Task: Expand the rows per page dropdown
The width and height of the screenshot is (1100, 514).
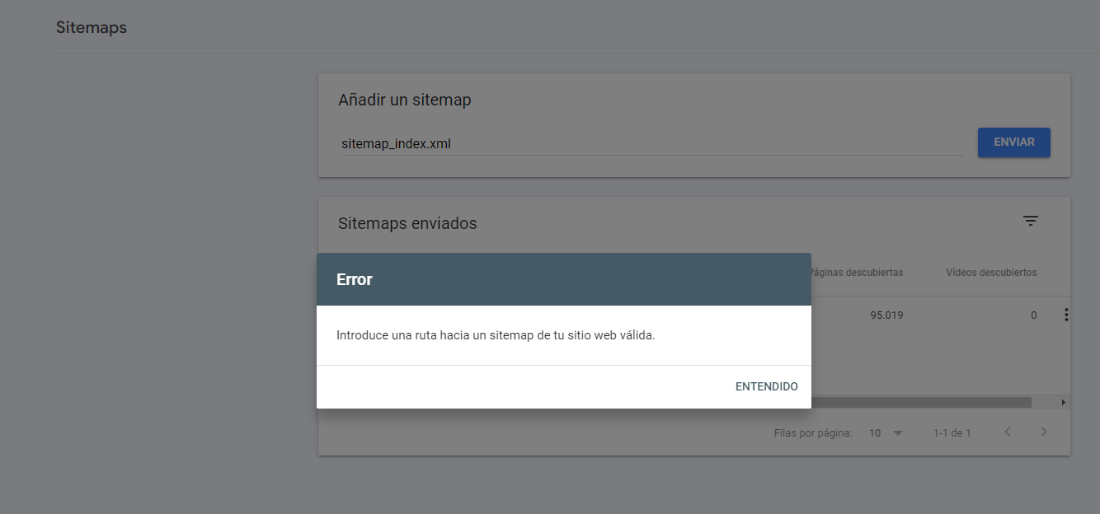Action: click(x=886, y=432)
